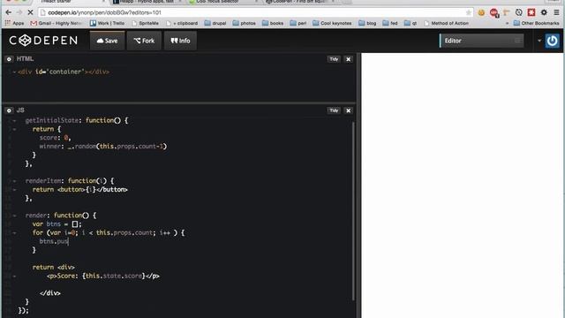
Task: Open the Cool keynotes bookmarks folder
Action: (332, 23)
